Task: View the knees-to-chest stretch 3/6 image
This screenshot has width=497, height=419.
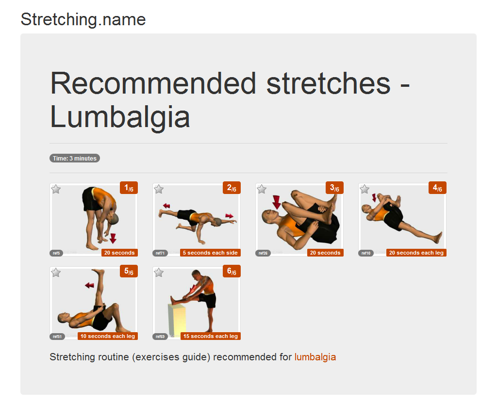Action: click(299, 218)
